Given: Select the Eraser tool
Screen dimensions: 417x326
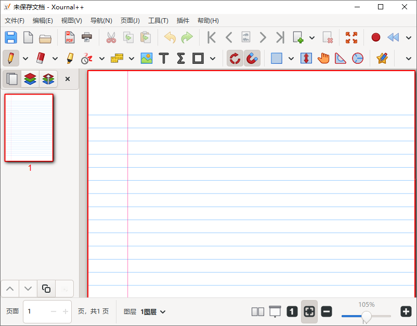Looking at the screenshot, I should pos(41,58).
